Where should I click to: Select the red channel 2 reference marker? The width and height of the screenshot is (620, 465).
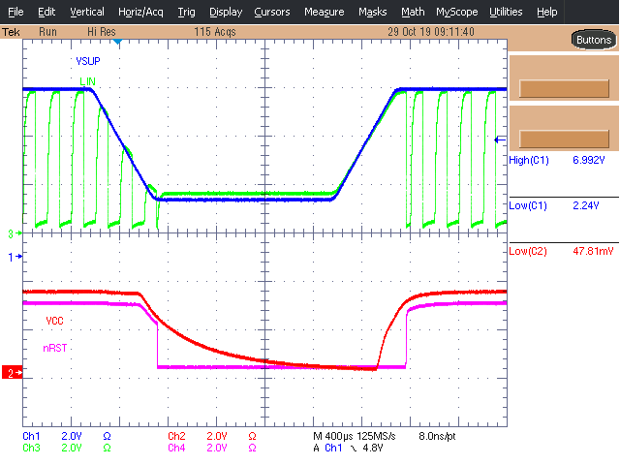coord(12,372)
